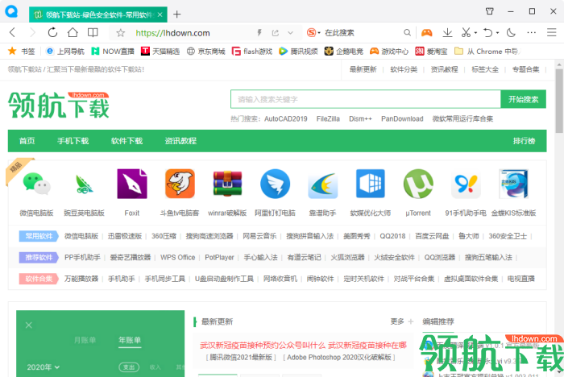This screenshot has height=377, width=564.
Task: Open 排行榜 in navigation bar
Action: [x=524, y=141]
